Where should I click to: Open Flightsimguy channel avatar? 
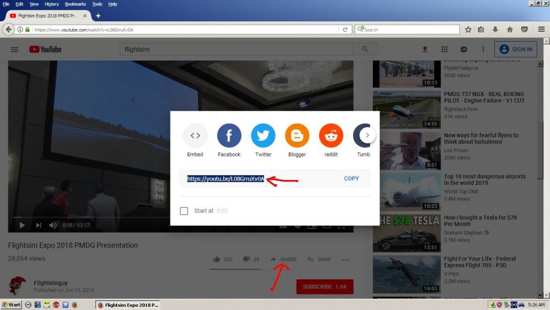click(x=18, y=285)
